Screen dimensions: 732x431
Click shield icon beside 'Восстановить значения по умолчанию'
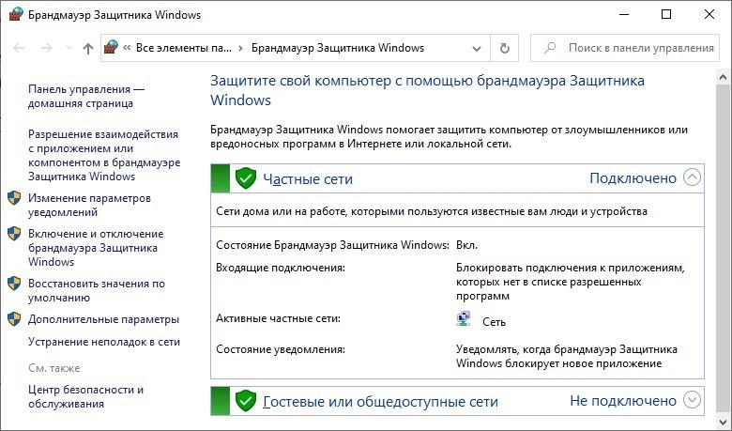click(x=14, y=284)
